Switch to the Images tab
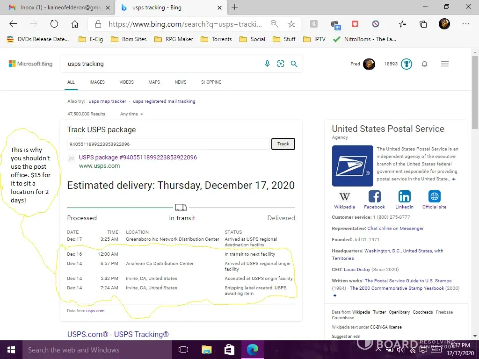 [97, 82]
